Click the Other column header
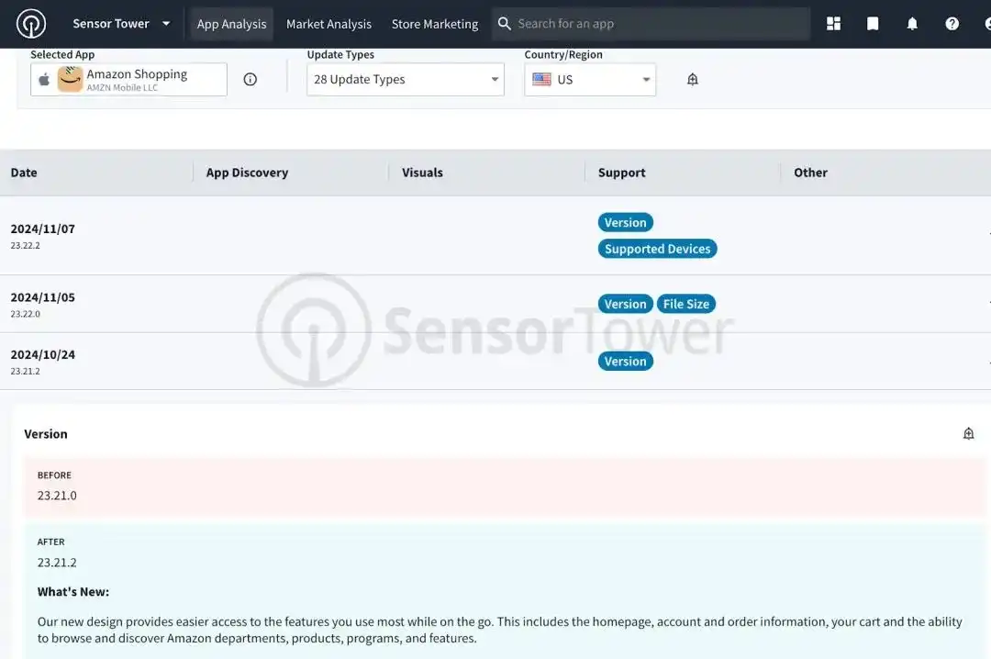The height and width of the screenshot is (659, 991). [810, 173]
